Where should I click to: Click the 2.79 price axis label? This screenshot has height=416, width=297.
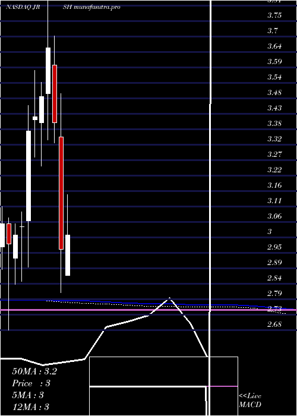coord(274,293)
